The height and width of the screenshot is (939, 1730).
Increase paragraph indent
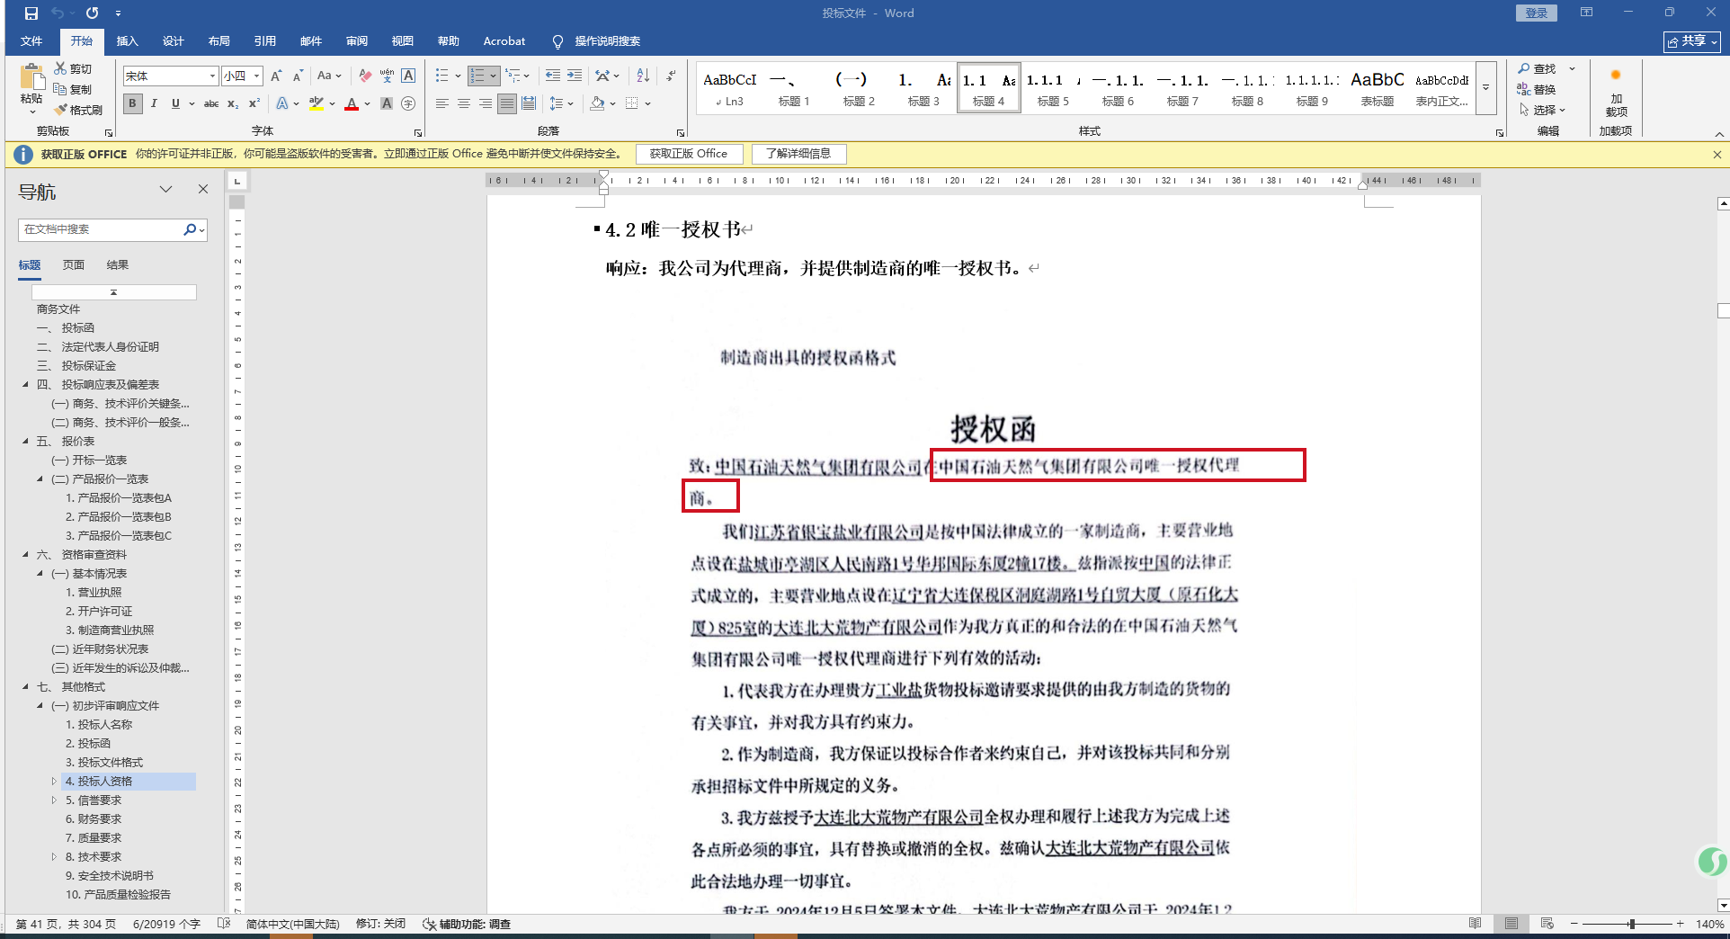575,76
